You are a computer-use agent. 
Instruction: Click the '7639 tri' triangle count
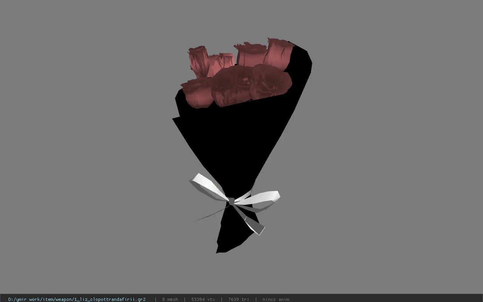pyautogui.click(x=238, y=299)
